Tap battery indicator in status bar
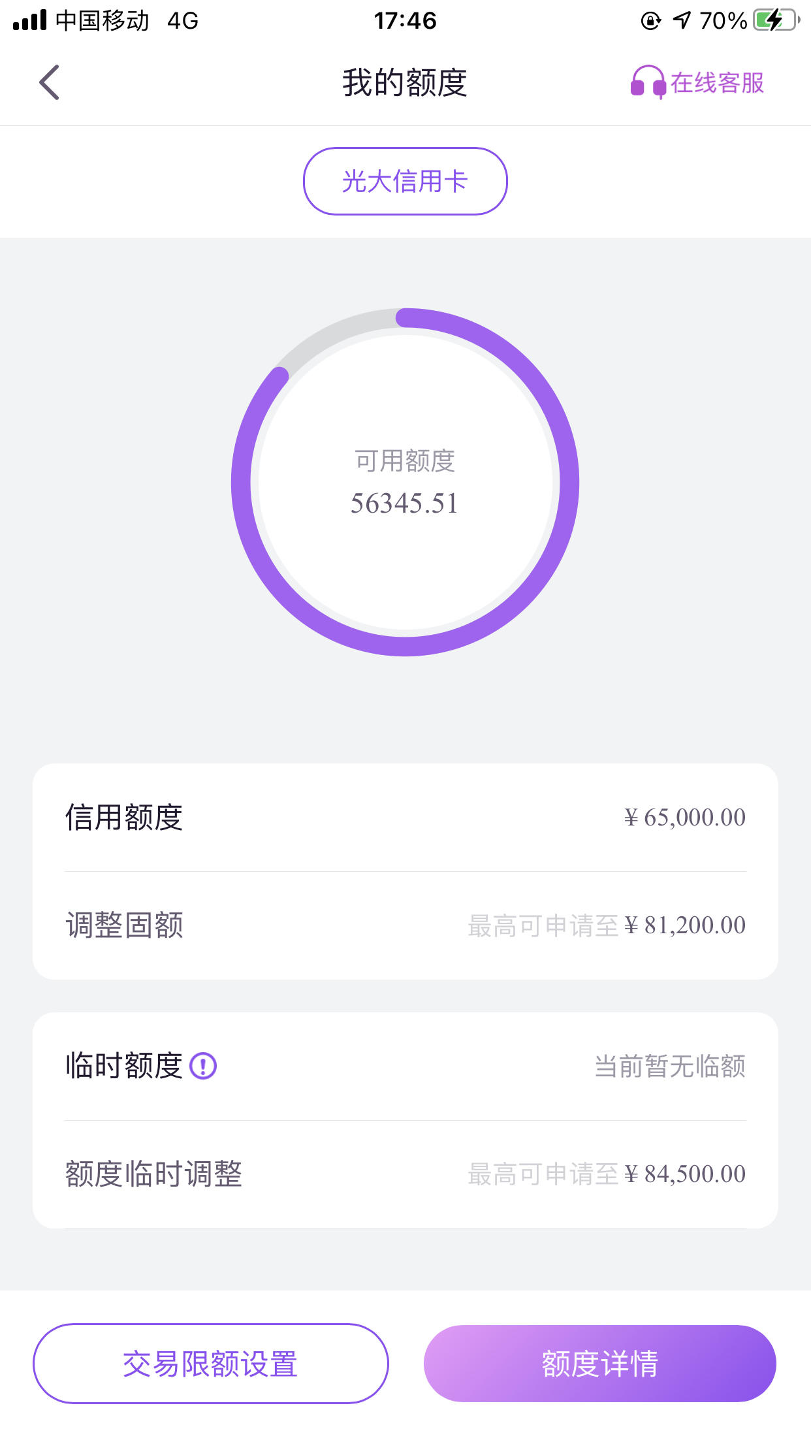This screenshot has height=1442, width=811. click(x=776, y=20)
